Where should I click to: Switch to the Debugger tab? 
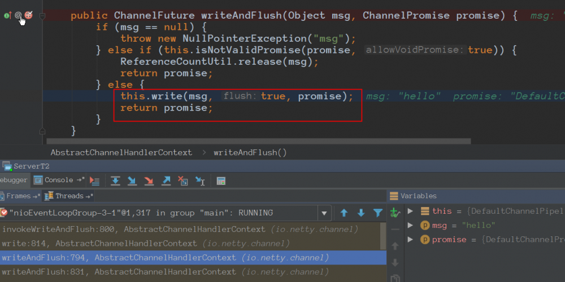pos(14,180)
